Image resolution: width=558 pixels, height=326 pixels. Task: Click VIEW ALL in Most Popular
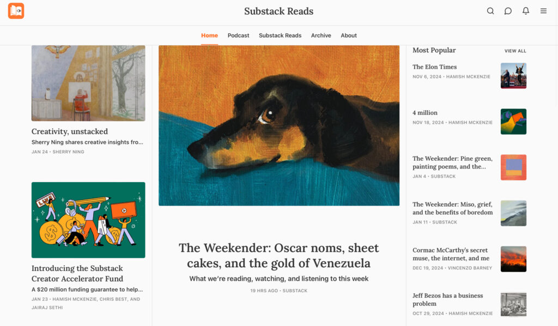(x=515, y=51)
